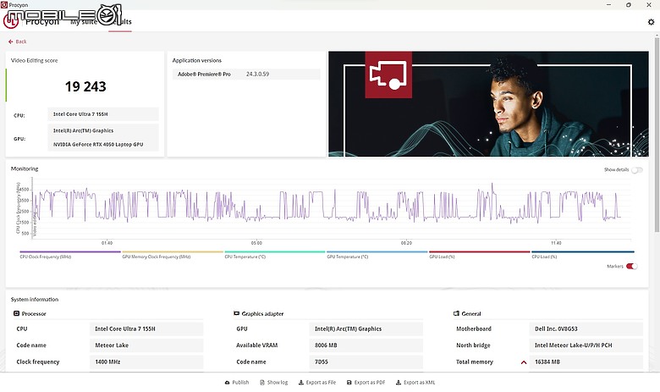Viewport: 660px width, 392px height.
Task: Select the CPU Clock Frequency legend
Action: click(x=70, y=254)
